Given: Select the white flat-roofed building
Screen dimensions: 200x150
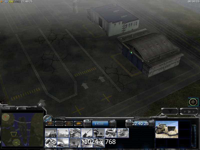Looking at the screenshot, I should (113, 20).
